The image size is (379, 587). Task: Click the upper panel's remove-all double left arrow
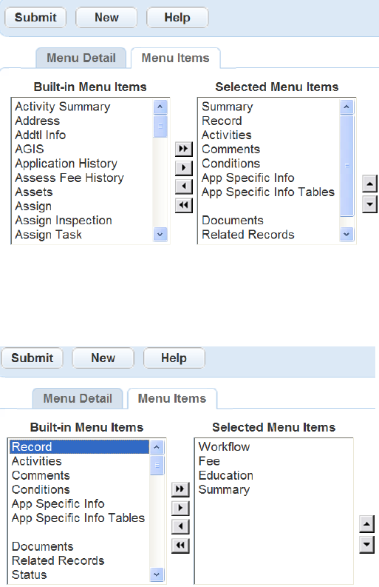(183, 205)
